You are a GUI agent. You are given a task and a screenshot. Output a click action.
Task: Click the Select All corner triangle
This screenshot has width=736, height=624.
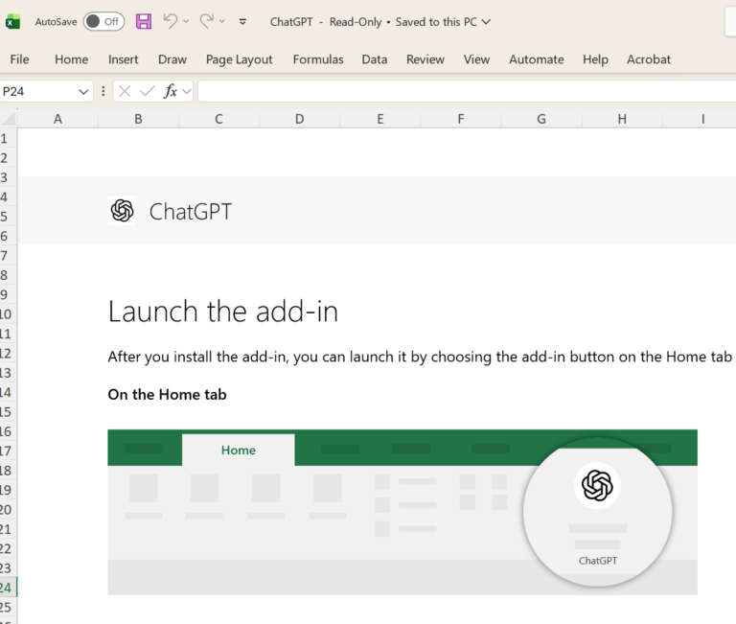coord(9,118)
